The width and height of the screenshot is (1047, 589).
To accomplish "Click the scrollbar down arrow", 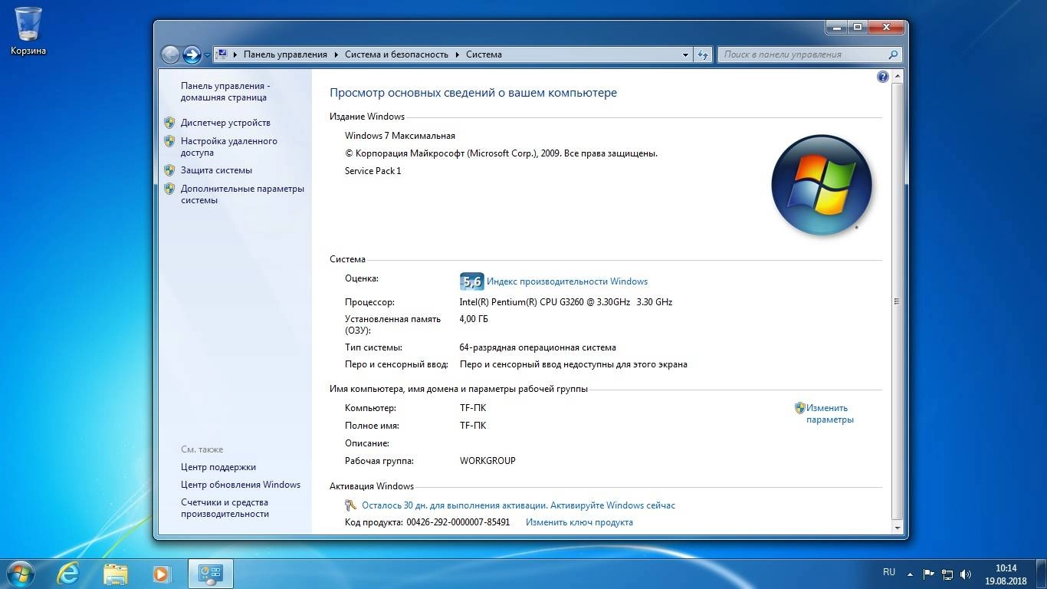I will [x=898, y=528].
